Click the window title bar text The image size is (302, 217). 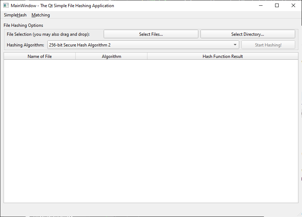click(x=62, y=6)
